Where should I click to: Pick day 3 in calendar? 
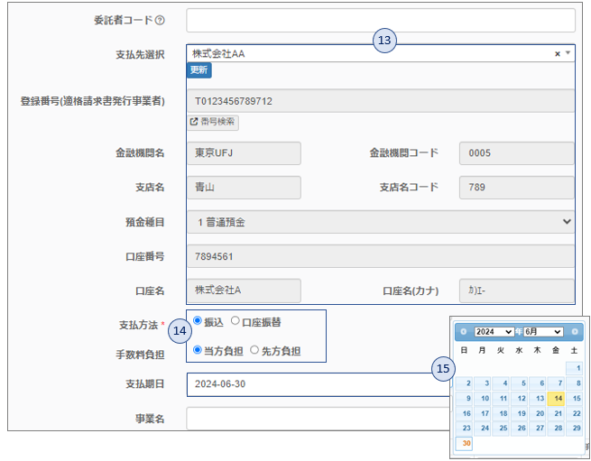point(483,383)
